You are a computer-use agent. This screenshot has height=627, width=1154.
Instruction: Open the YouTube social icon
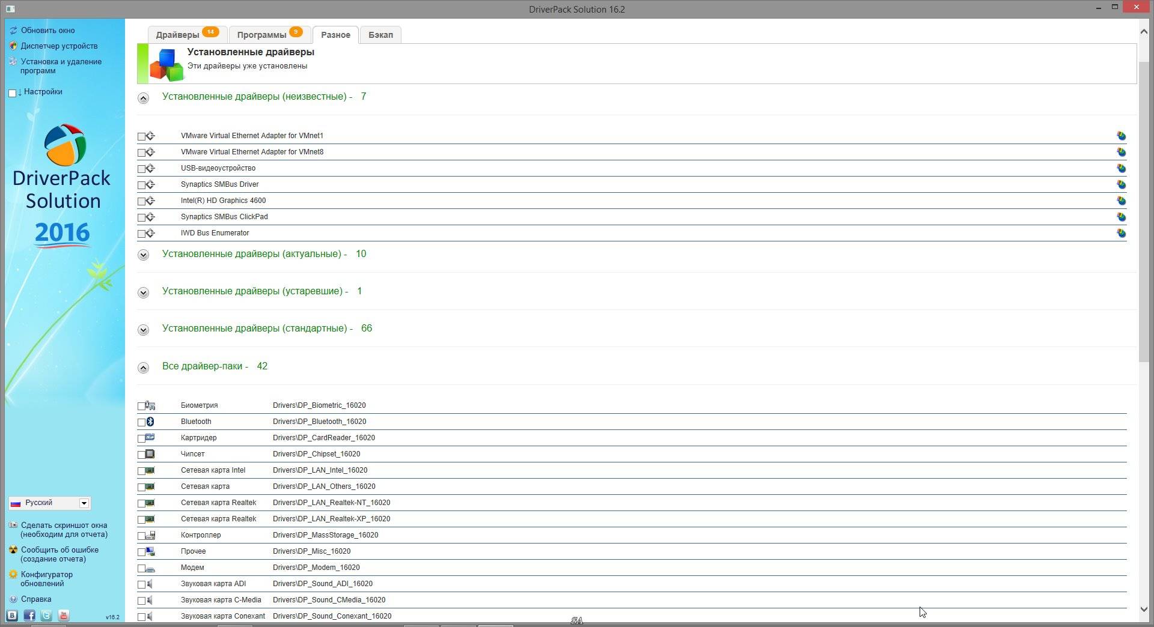[64, 615]
